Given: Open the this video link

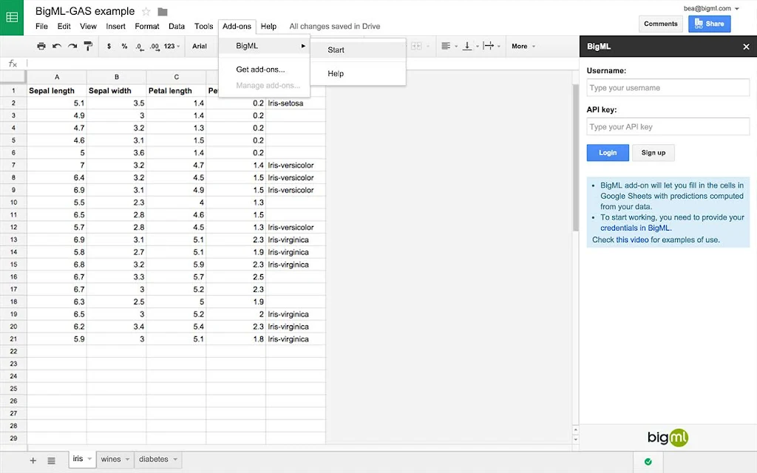Looking at the screenshot, I should pyautogui.click(x=632, y=240).
